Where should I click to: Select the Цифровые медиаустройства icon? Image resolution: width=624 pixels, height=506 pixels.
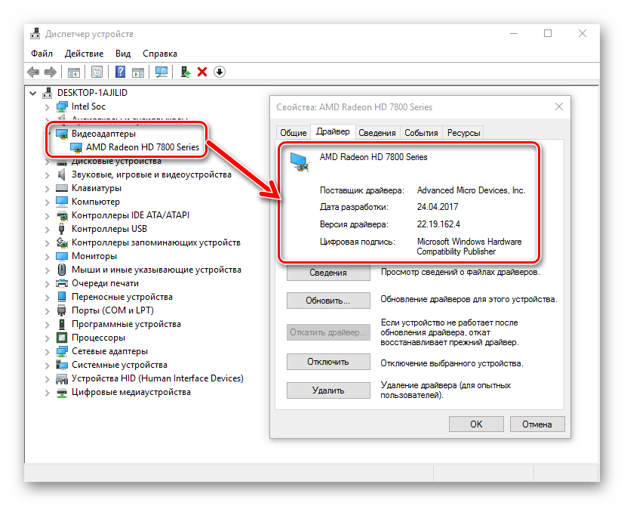(62, 393)
